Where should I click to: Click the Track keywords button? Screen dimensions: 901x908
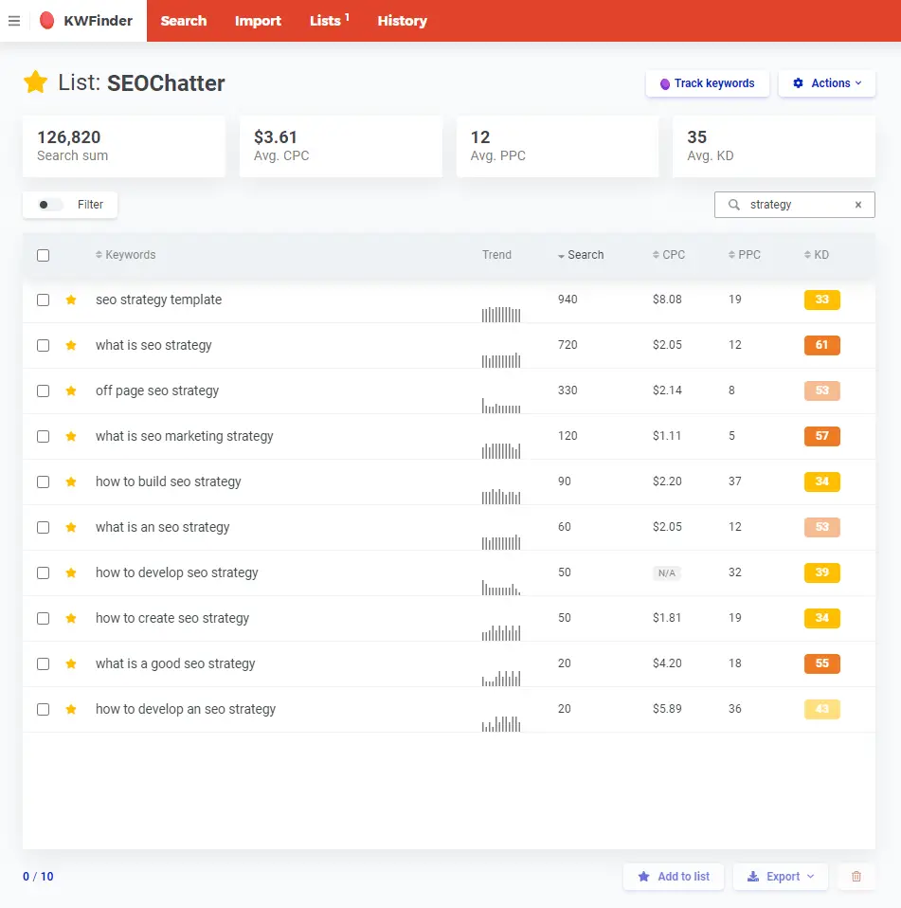707,83
